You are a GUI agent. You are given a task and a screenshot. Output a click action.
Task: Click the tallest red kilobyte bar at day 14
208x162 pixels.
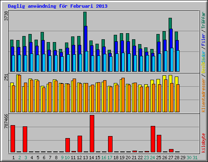(x=92, y=134)
